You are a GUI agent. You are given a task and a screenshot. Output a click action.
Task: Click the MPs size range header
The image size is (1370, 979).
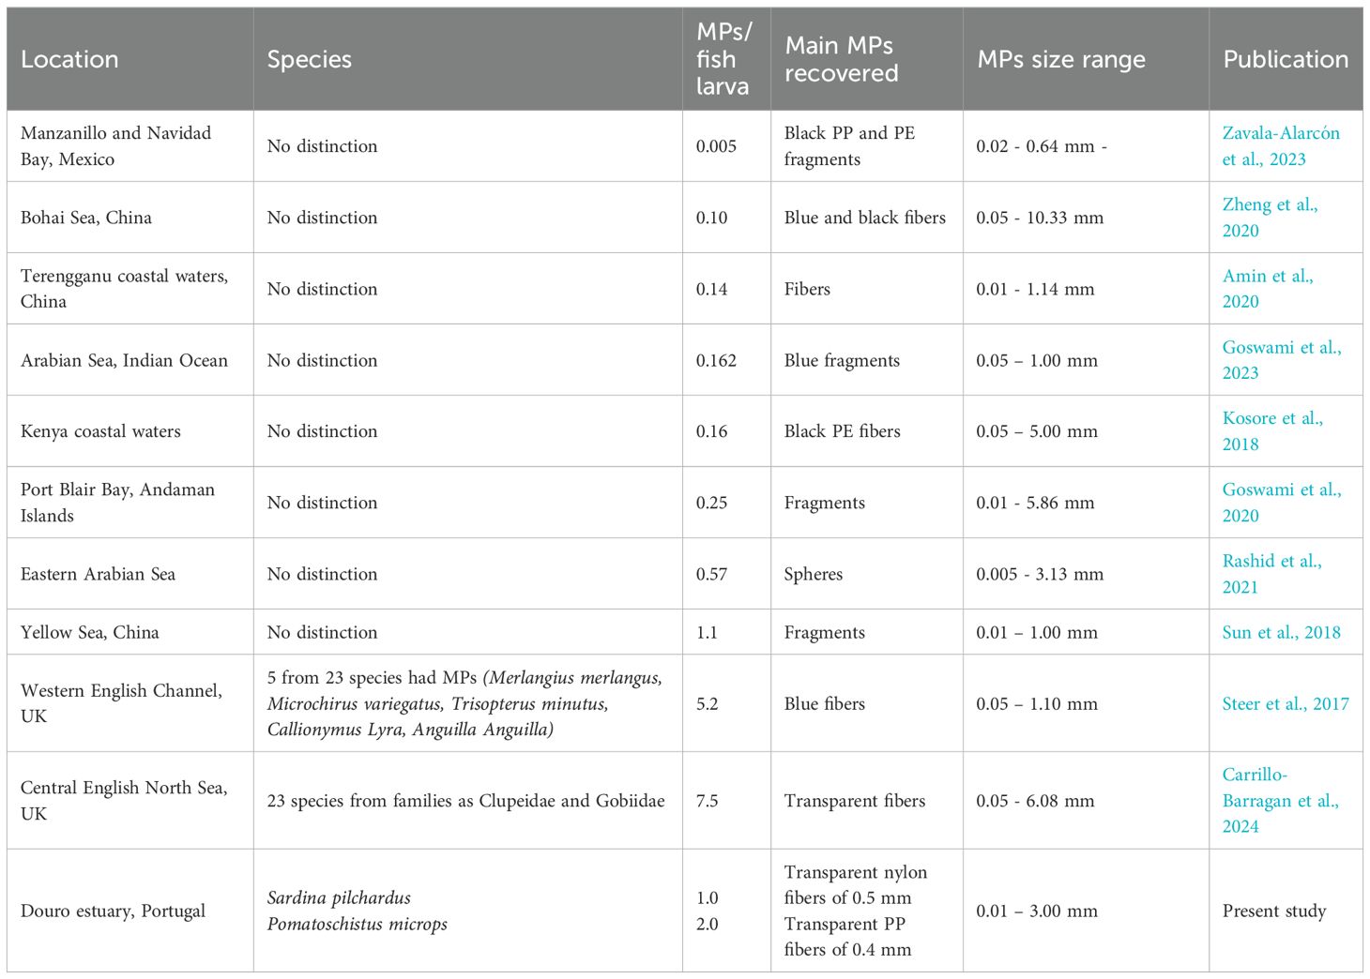pos(1060,59)
